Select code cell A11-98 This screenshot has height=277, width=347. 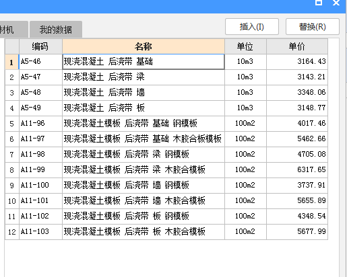click(x=40, y=155)
